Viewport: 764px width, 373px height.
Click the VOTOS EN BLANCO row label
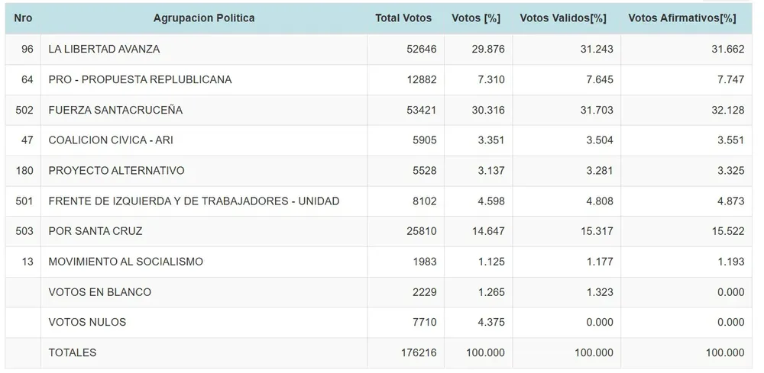coord(100,292)
